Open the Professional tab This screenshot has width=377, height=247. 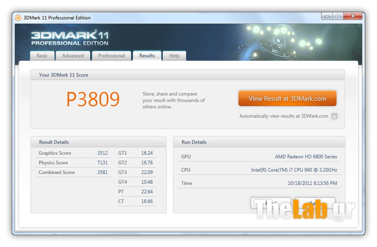(111, 56)
